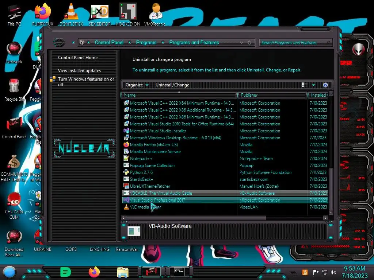Screen dimensions: 374x280
Task: Open File Explorer from the taskbar
Action: click(x=123, y=272)
